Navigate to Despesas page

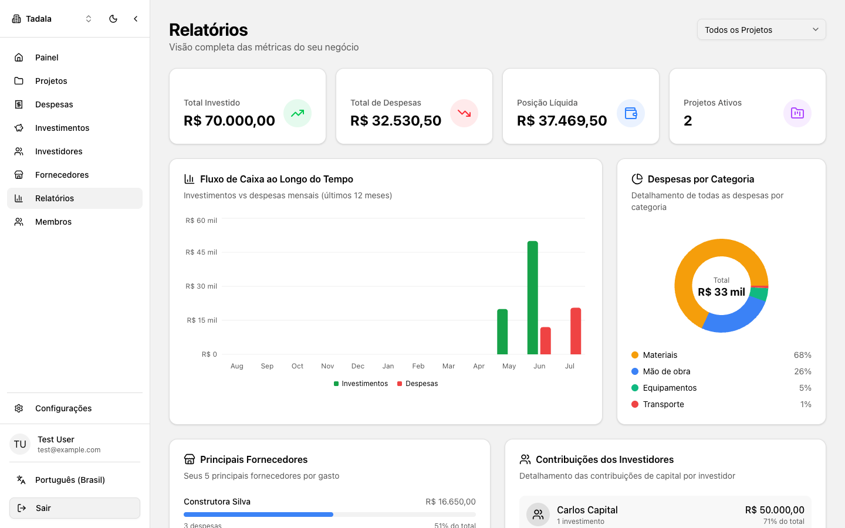coord(75,104)
